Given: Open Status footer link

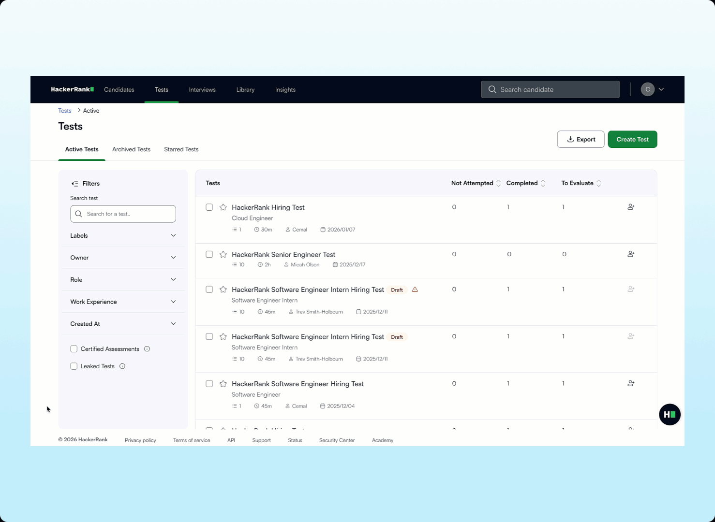Looking at the screenshot, I should pyautogui.click(x=295, y=440).
